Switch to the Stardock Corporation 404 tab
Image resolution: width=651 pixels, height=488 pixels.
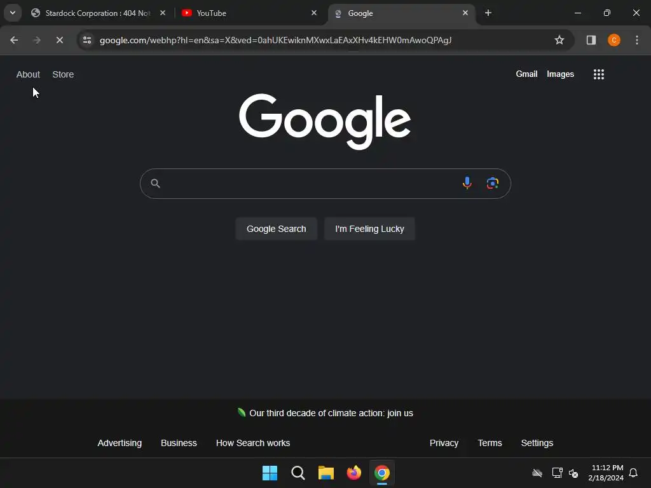pos(99,13)
